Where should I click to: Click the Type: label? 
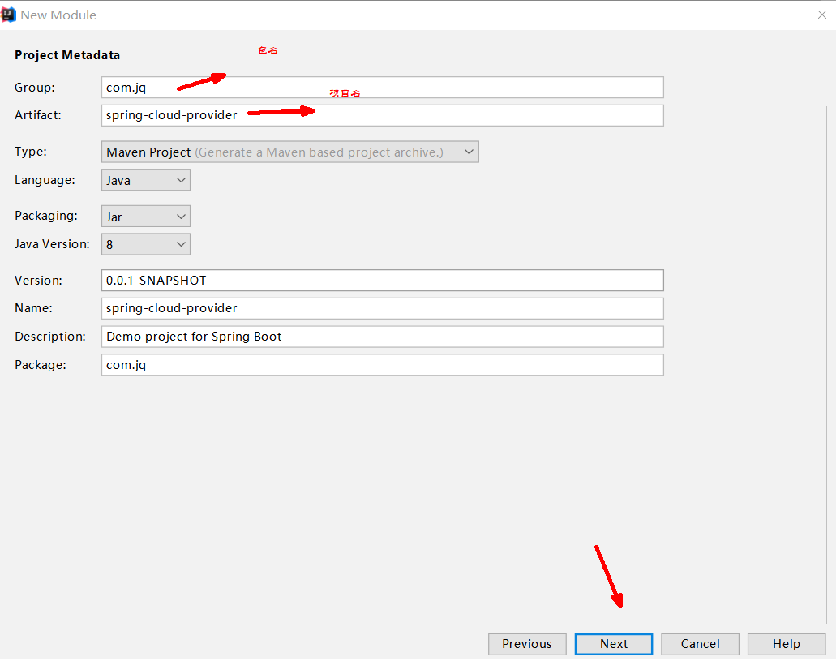(x=30, y=152)
